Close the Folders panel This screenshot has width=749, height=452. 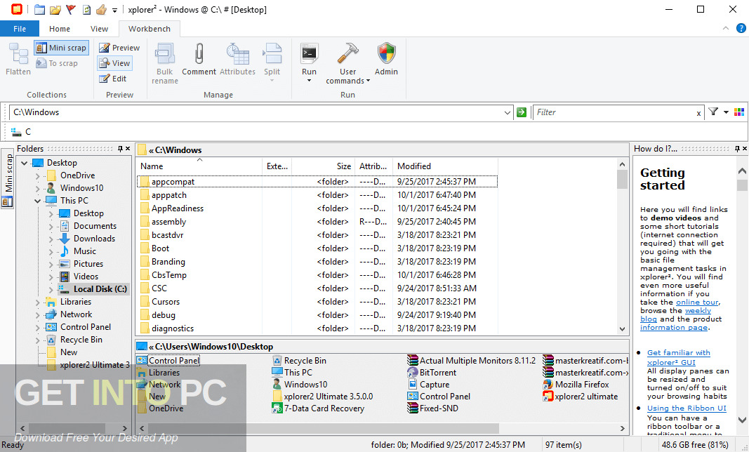[128, 149]
